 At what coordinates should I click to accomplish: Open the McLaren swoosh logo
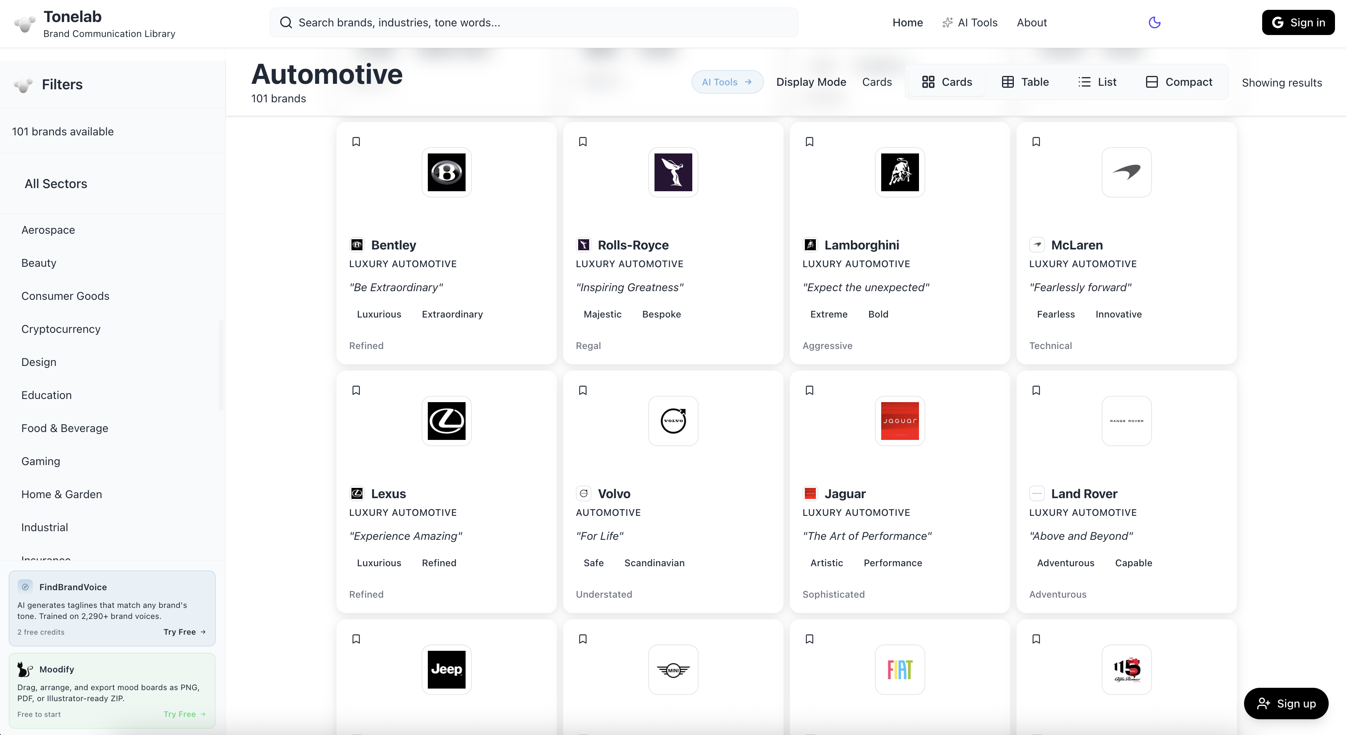click(1127, 172)
